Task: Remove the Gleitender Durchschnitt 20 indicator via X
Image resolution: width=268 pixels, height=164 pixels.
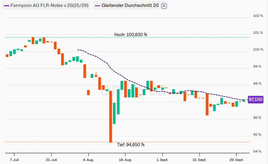Action: 164,6
